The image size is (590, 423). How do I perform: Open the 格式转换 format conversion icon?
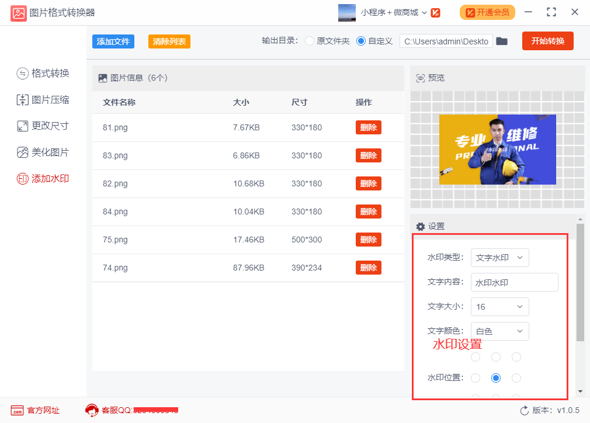[x=23, y=73]
